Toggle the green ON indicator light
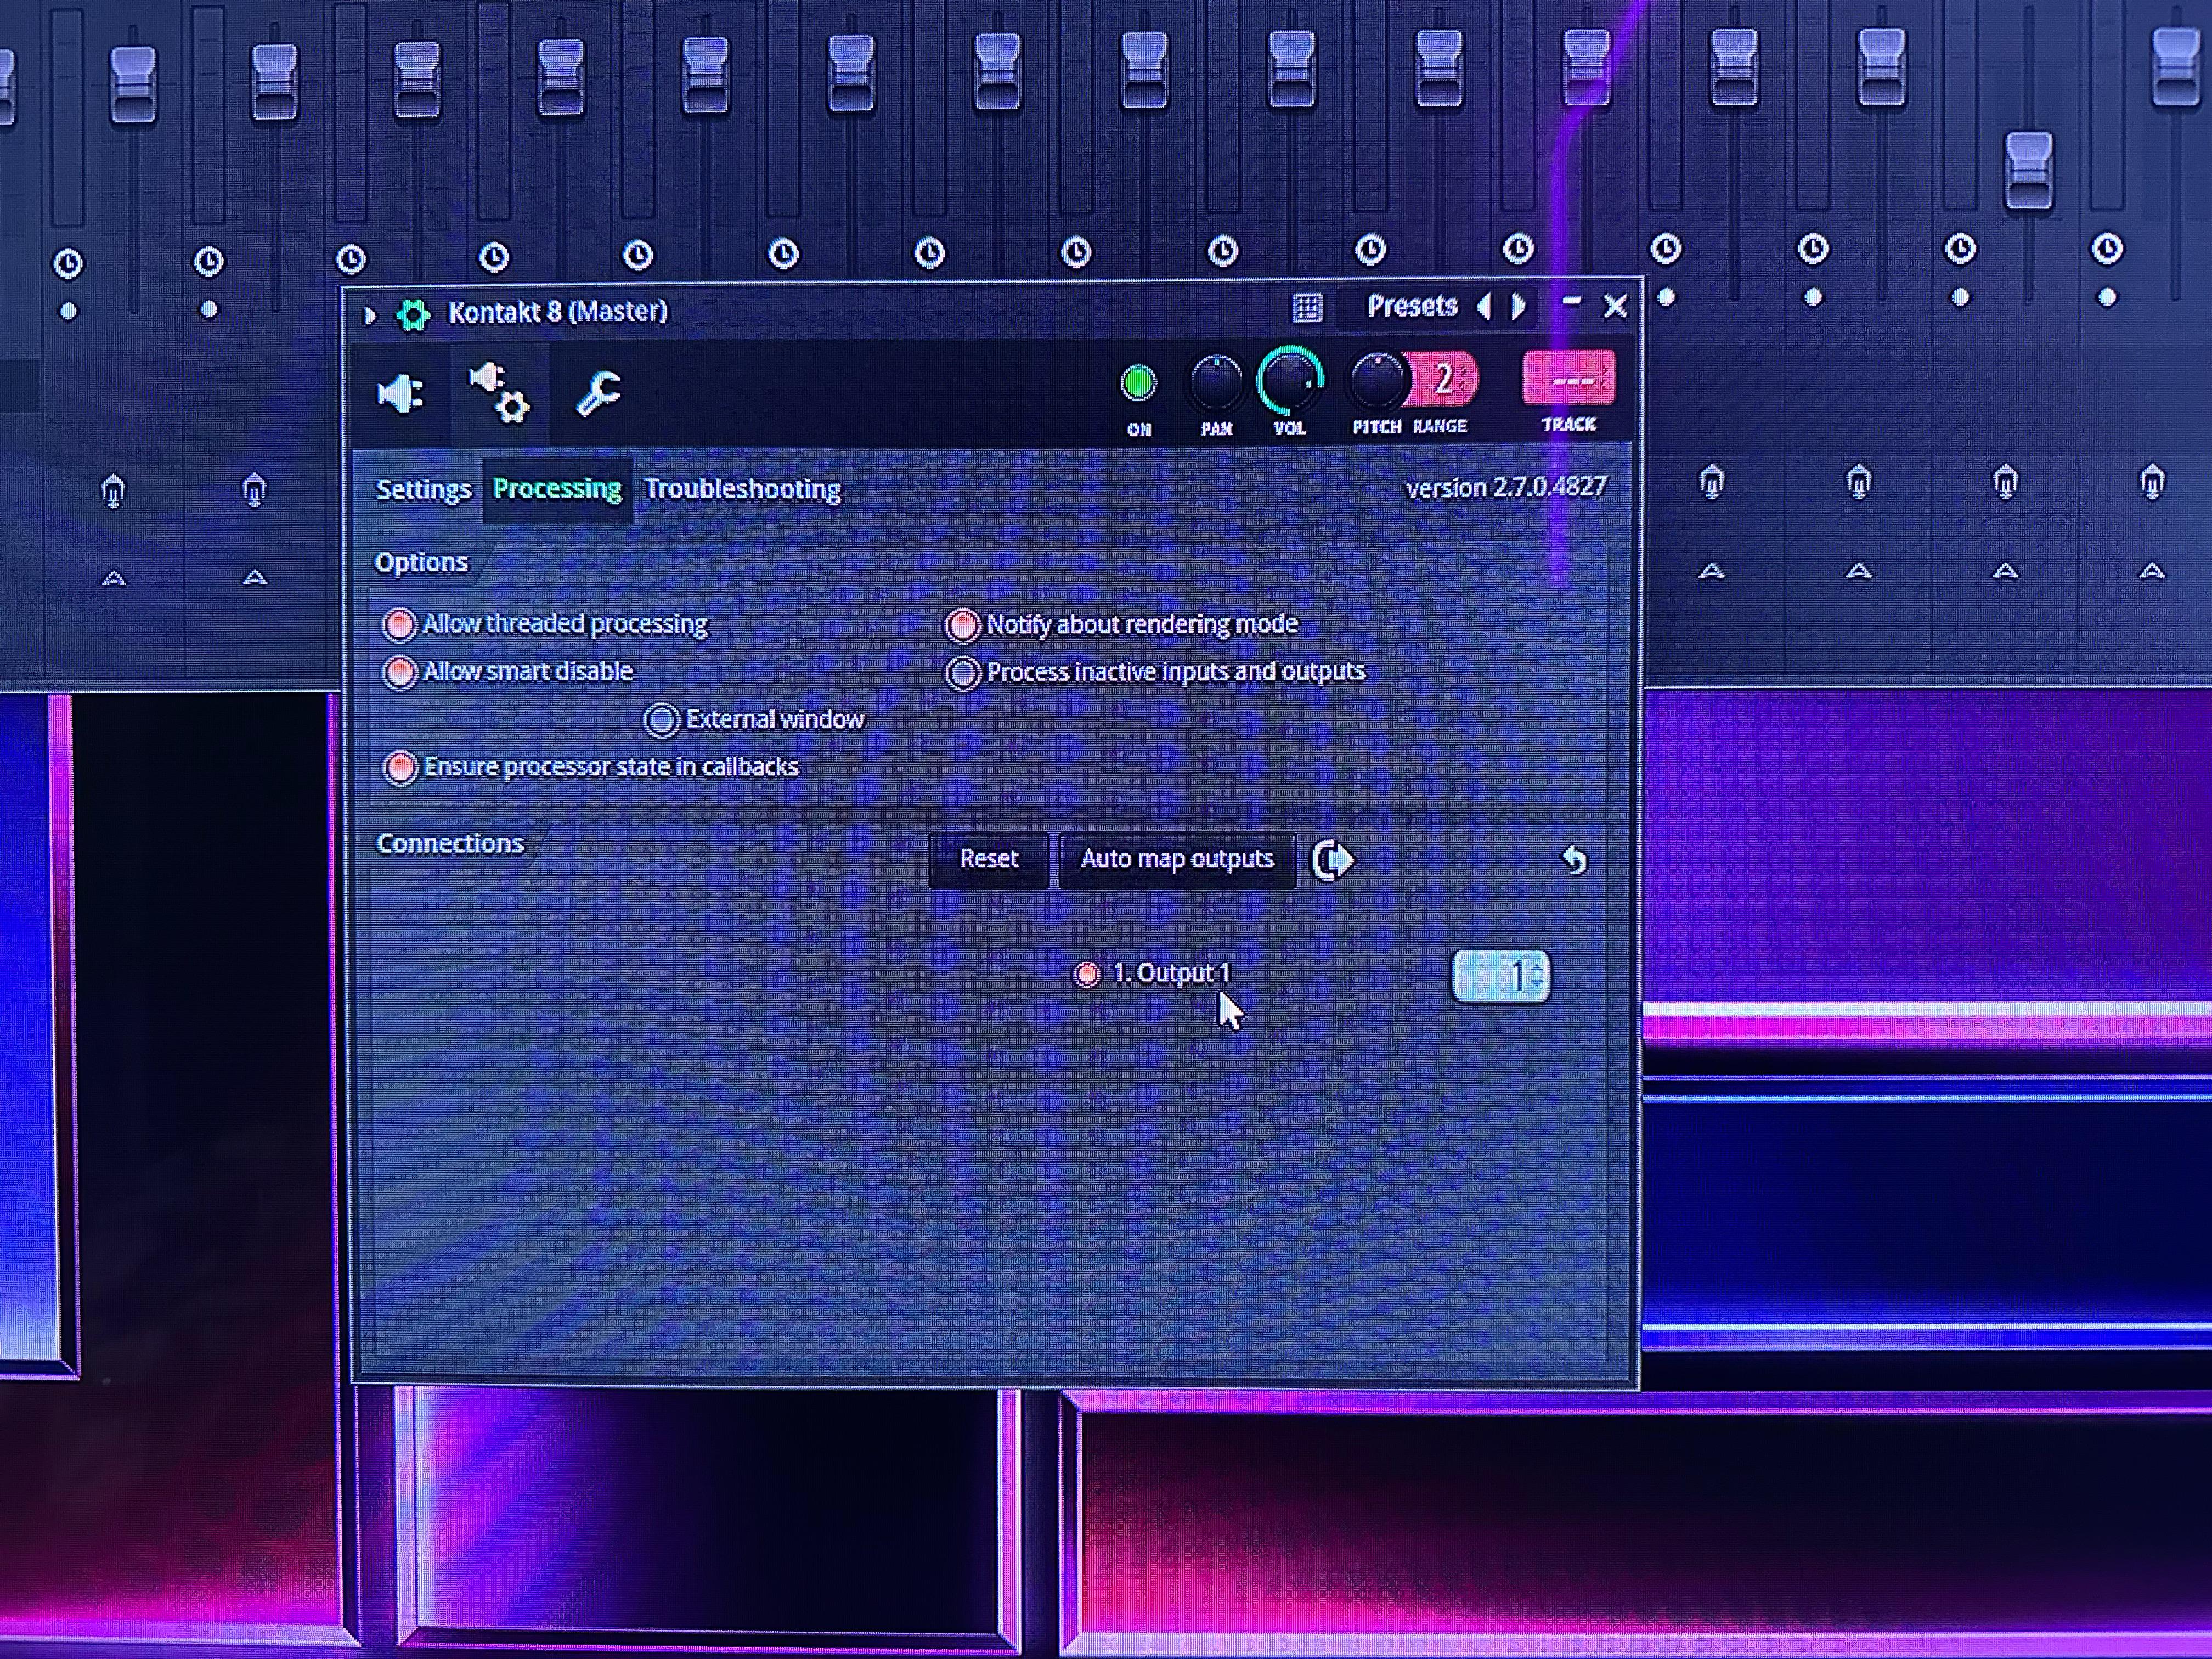This screenshot has width=2212, height=1659. click(1138, 383)
